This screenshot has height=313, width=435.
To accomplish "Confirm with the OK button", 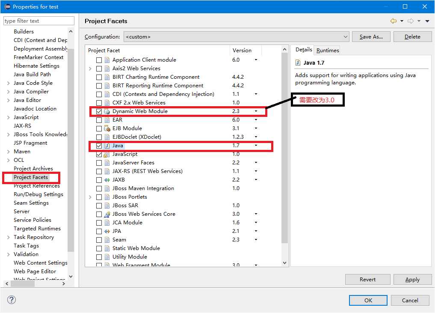I will [x=368, y=300].
